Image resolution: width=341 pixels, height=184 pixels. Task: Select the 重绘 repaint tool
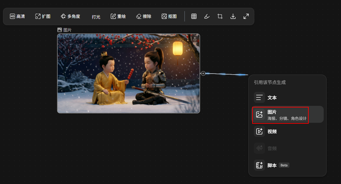tap(118, 16)
